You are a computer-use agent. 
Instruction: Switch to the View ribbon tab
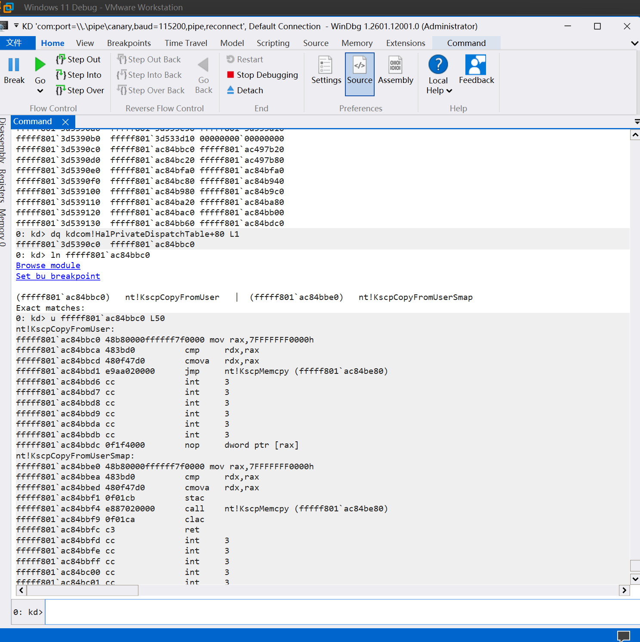coord(85,43)
